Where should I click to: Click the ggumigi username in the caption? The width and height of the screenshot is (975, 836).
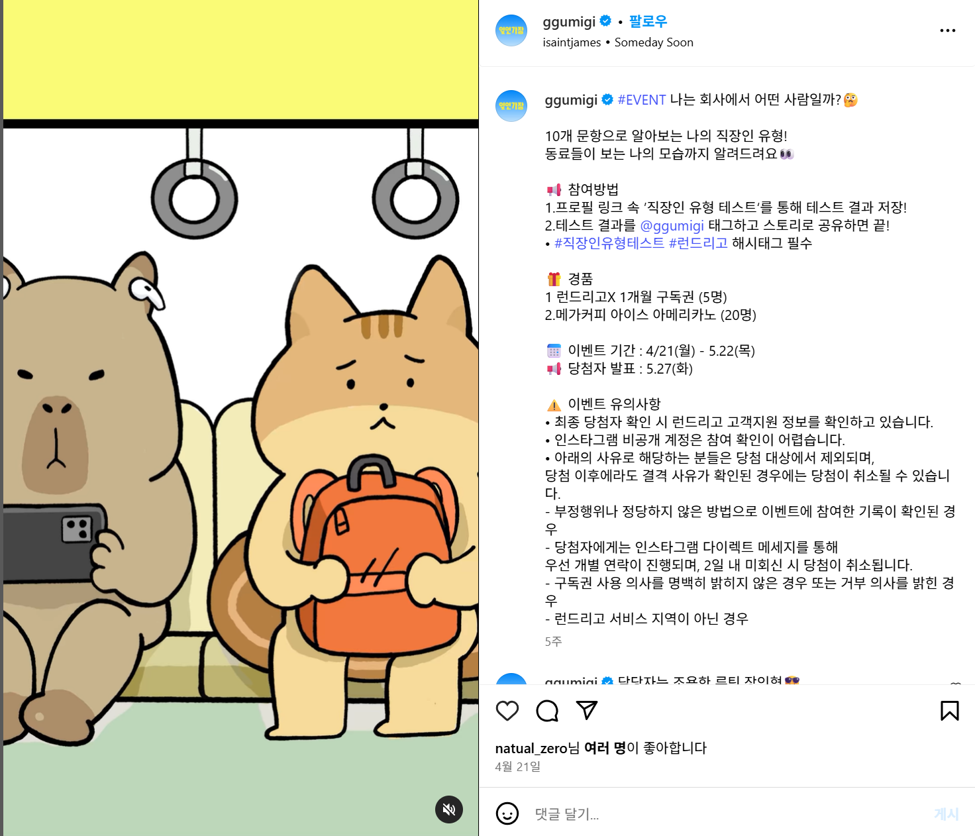coord(571,100)
